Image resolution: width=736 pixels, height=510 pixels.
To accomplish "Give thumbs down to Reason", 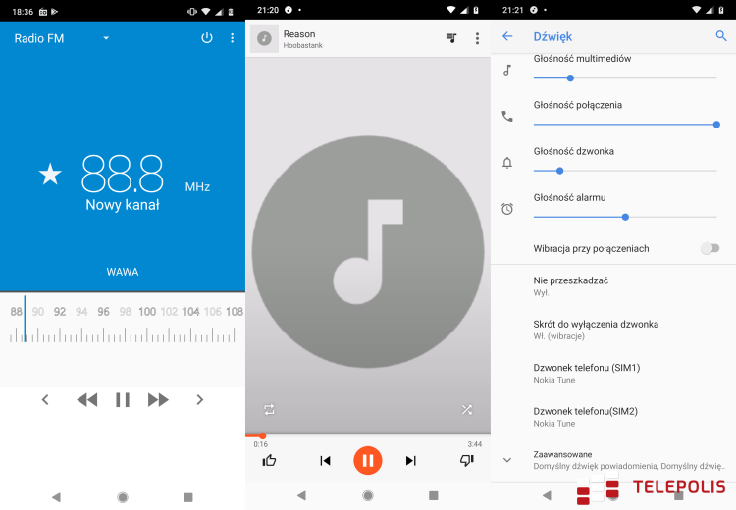I will [466, 461].
